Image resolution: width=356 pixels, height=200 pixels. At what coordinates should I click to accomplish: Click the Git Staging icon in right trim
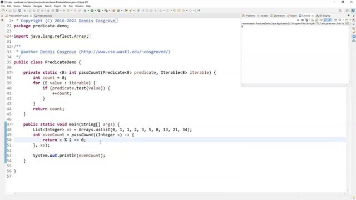pos(354,41)
